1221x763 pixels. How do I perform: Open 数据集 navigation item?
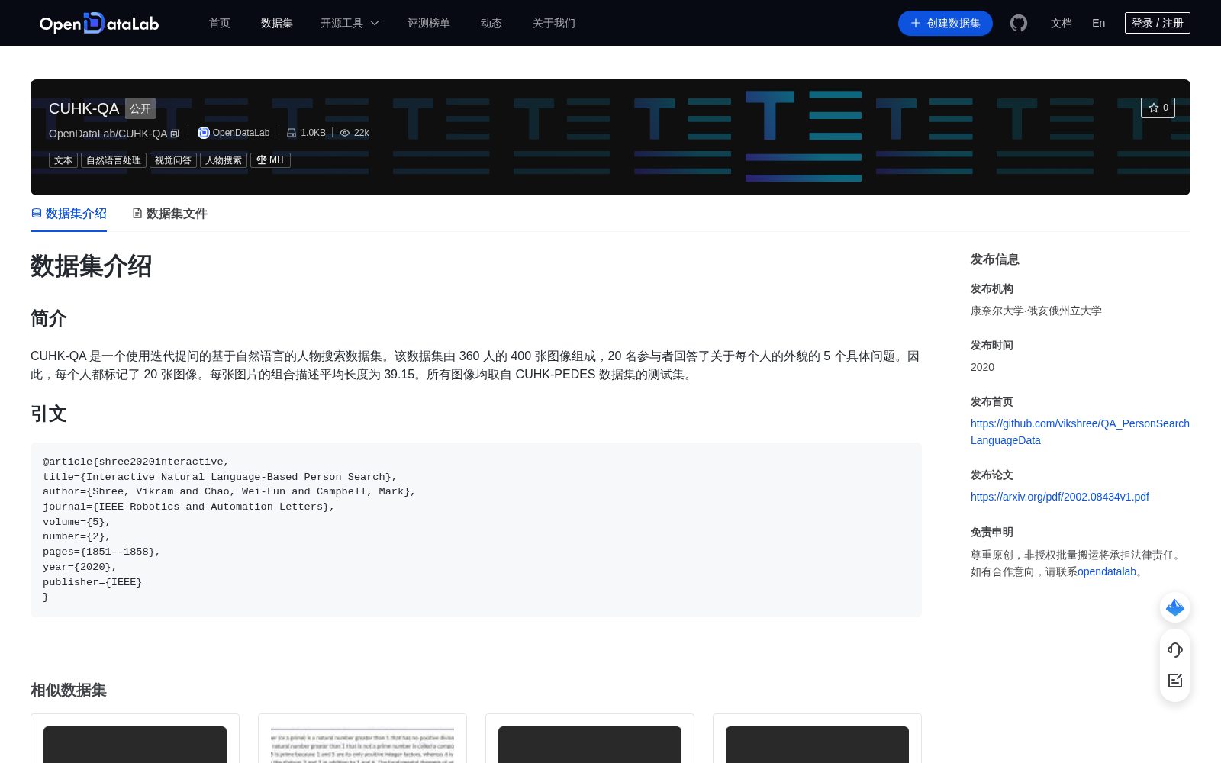tap(277, 23)
